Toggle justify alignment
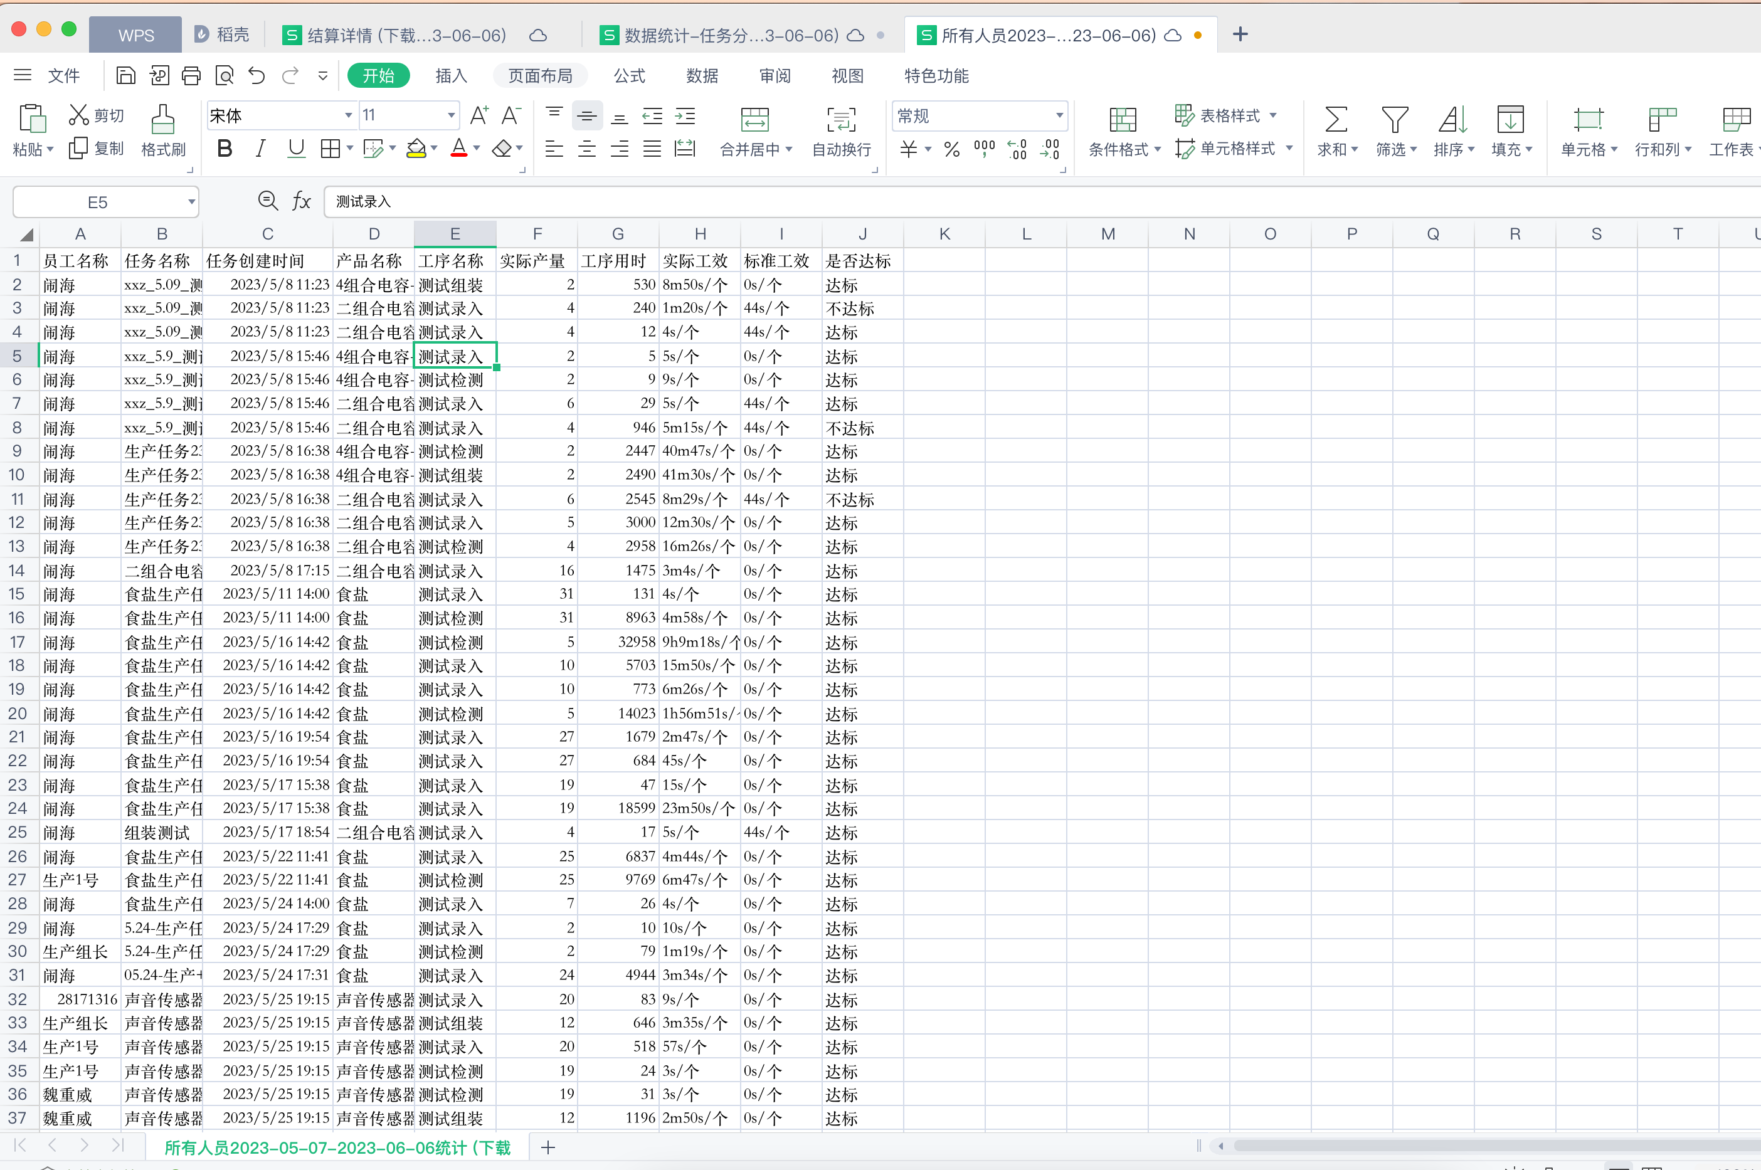This screenshot has height=1170, width=1761. click(x=652, y=149)
